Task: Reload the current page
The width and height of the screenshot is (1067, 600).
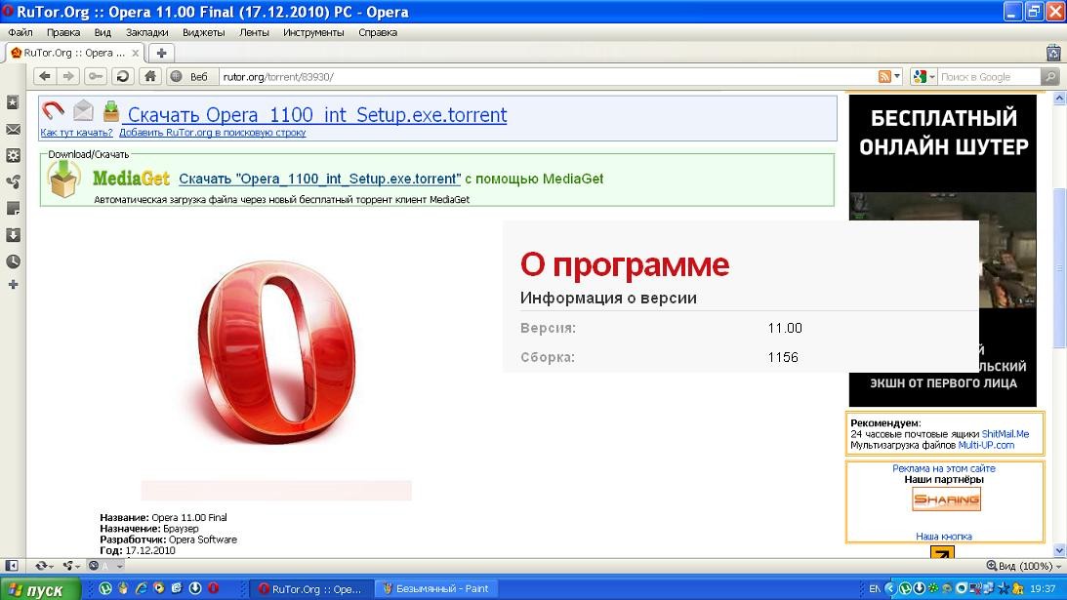Action: (123, 76)
